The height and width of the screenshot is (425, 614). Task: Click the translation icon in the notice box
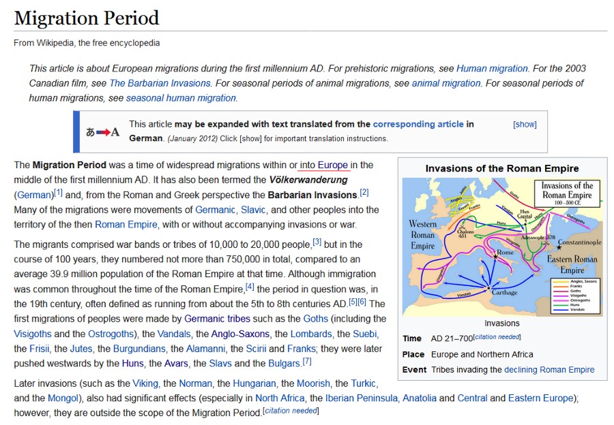pos(102,131)
